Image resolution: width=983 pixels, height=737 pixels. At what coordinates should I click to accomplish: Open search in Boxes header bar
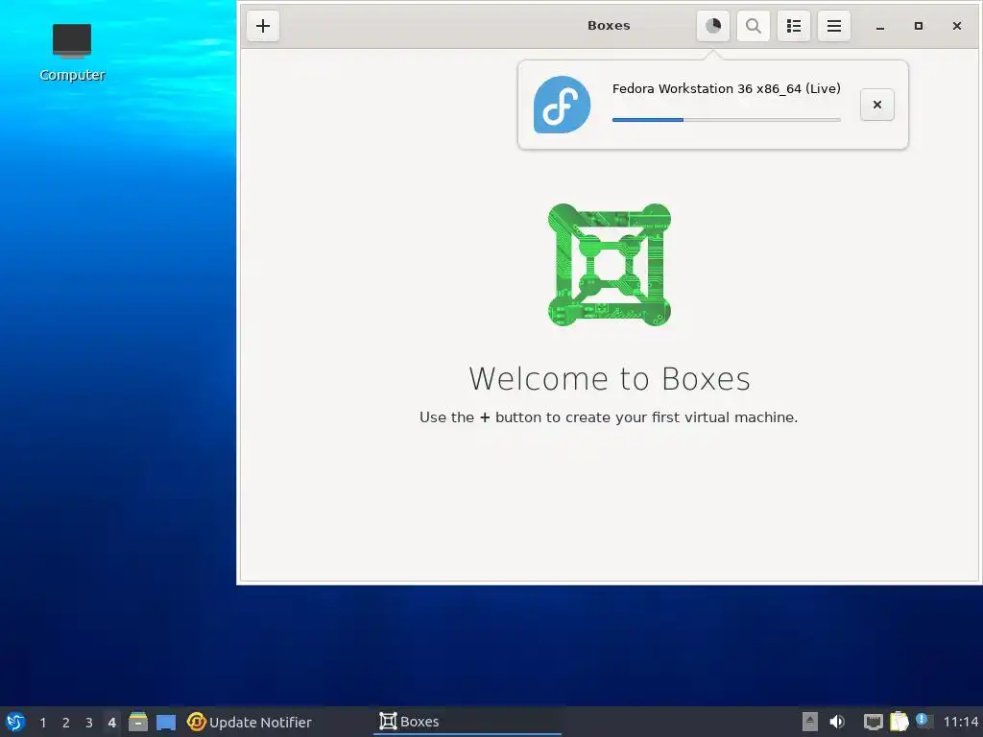point(753,26)
